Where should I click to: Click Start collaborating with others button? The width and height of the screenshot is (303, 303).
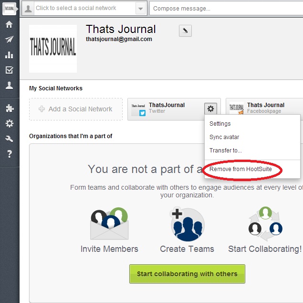[x=187, y=274]
